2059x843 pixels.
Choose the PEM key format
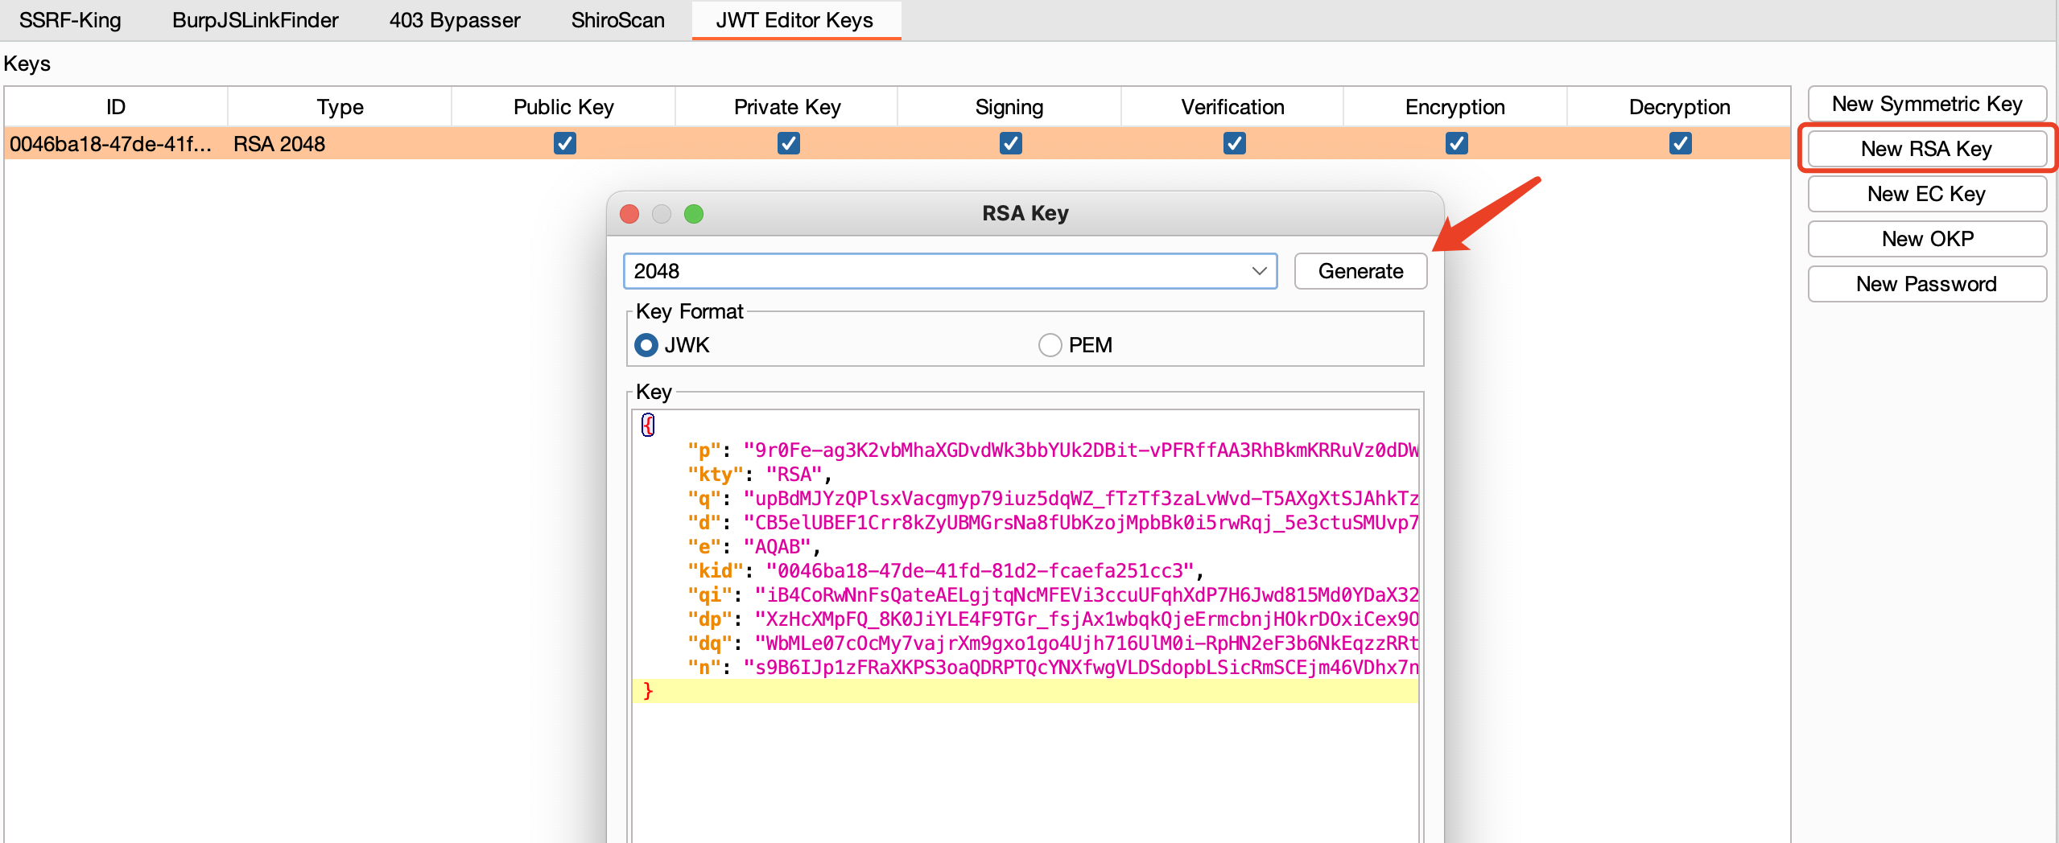tap(1075, 345)
